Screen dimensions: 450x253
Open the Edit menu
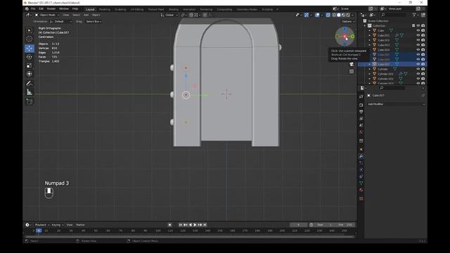[x=41, y=9]
